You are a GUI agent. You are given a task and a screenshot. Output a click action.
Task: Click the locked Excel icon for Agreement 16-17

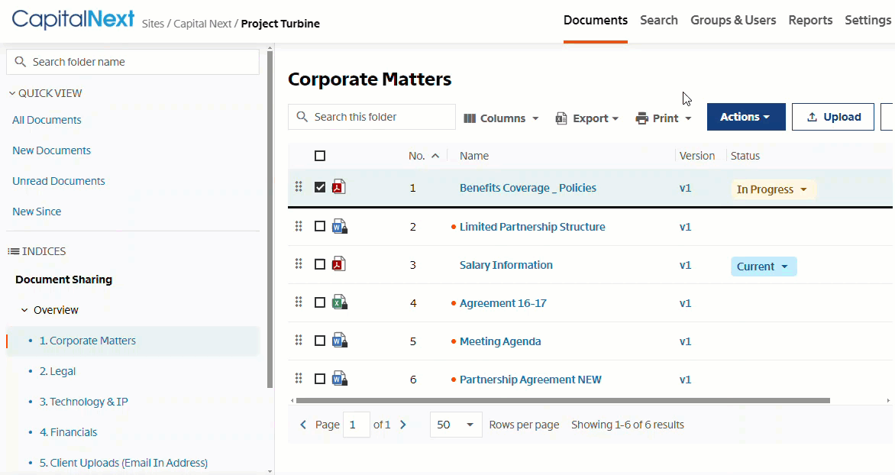(x=340, y=302)
